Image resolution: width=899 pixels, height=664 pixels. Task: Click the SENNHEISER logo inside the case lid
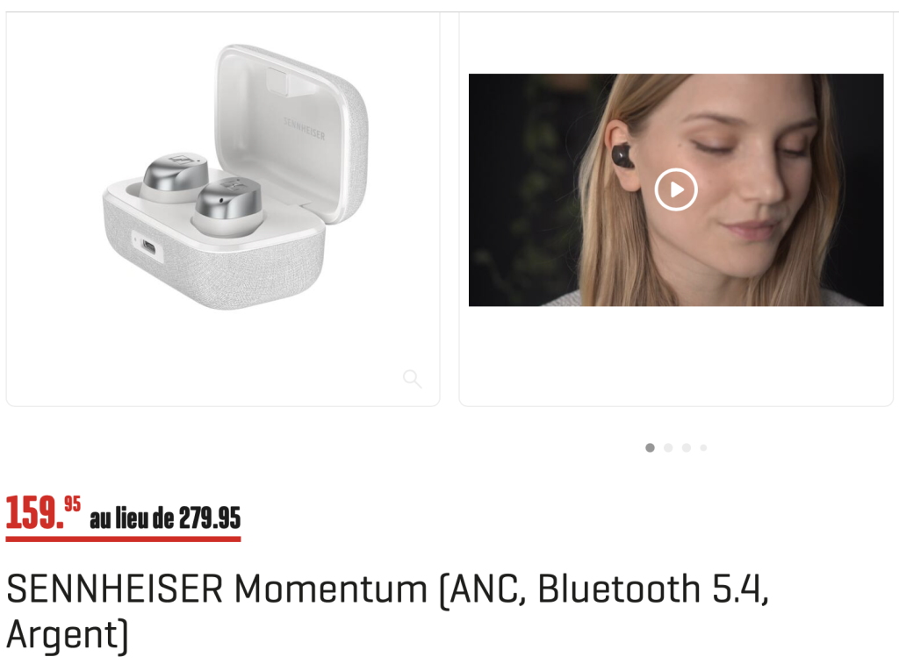click(304, 129)
